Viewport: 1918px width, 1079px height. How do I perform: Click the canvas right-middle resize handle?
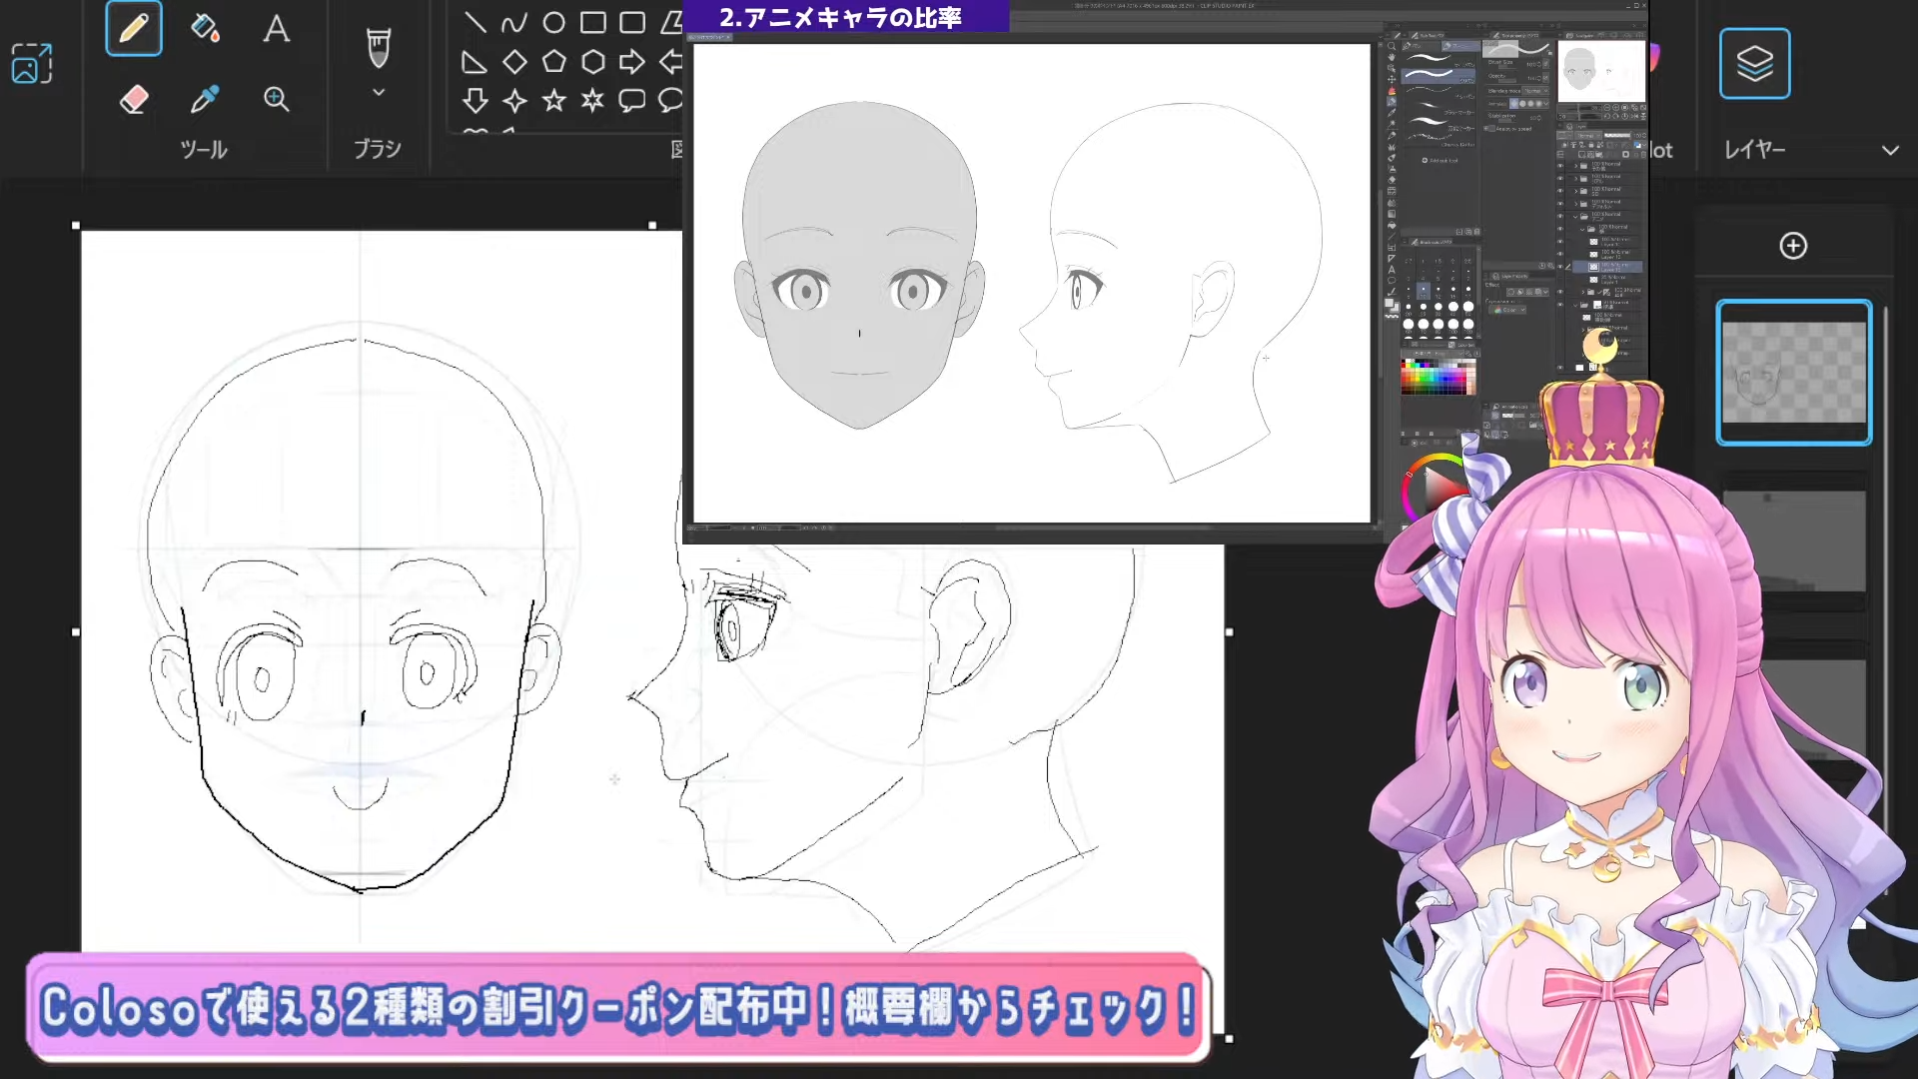(x=1229, y=631)
